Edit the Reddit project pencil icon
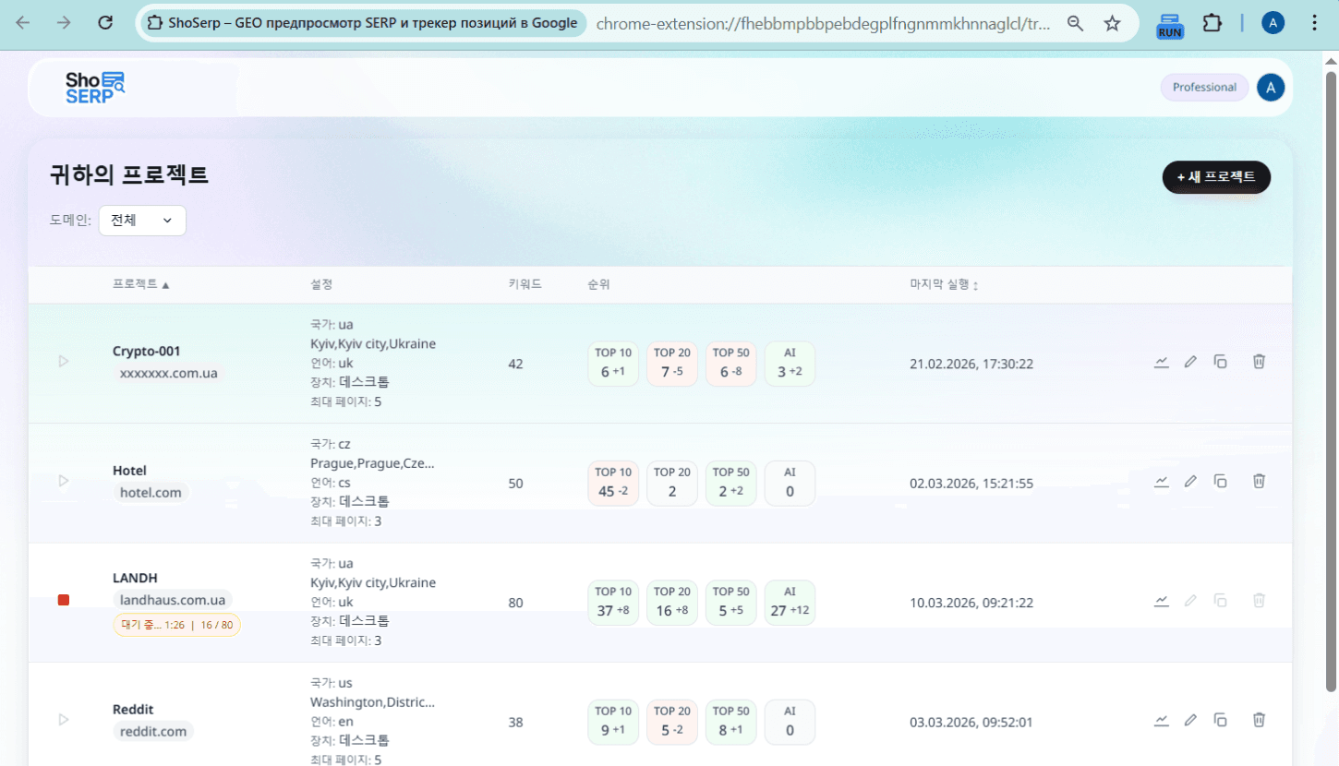Image resolution: width=1339 pixels, height=766 pixels. 1191,720
